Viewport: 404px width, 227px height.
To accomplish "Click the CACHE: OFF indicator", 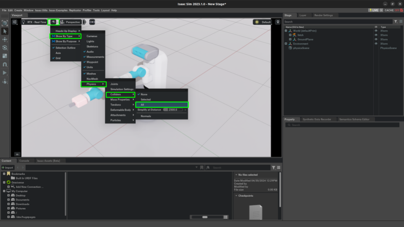I will (x=393, y=10).
